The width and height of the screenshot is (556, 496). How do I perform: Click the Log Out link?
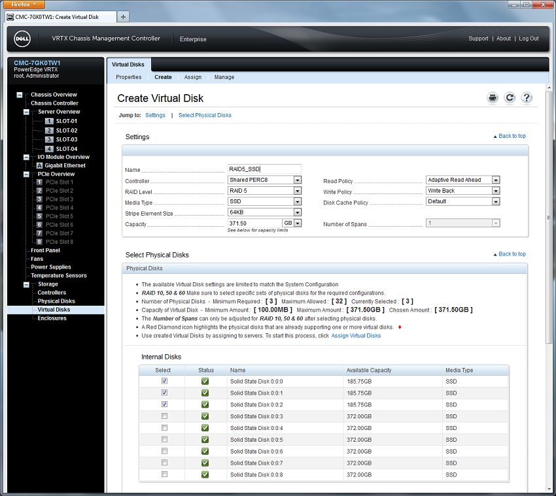point(529,39)
